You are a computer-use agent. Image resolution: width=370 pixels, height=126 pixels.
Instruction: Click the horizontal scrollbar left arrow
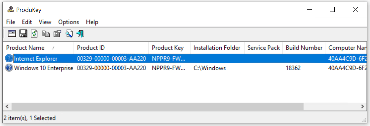(7, 107)
